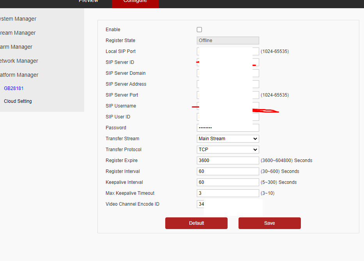Viewport: 364px width, 261px height.
Task: Click the Default button
Action: [196, 223]
